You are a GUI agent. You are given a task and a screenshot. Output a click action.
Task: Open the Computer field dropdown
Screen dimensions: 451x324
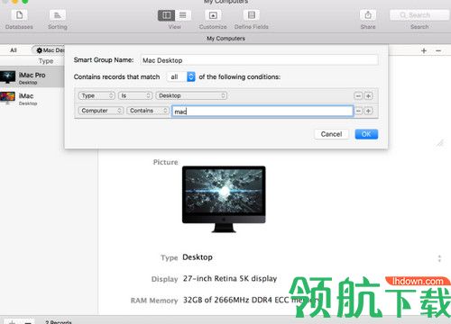pos(101,111)
